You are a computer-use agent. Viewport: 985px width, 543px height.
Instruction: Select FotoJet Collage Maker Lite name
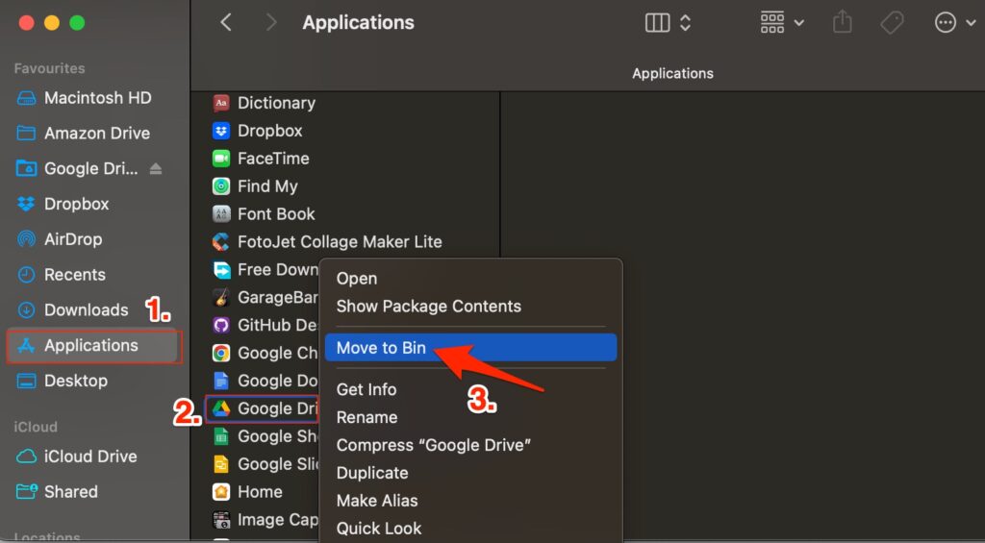340,241
